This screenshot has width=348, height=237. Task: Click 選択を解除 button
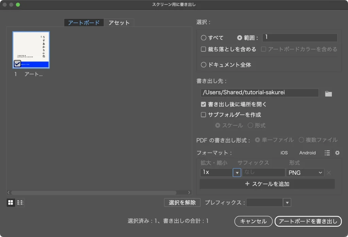[x=182, y=203]
